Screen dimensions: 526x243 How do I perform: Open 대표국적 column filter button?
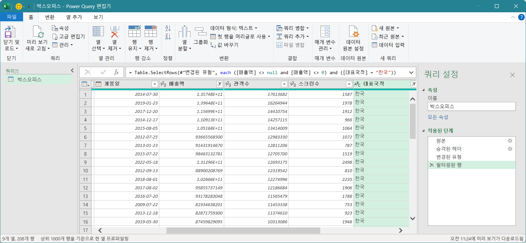(x=413, y=84)
